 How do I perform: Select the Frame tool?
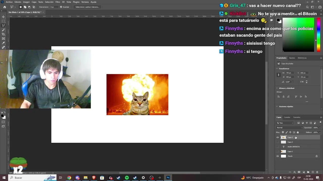pos(3,38)
